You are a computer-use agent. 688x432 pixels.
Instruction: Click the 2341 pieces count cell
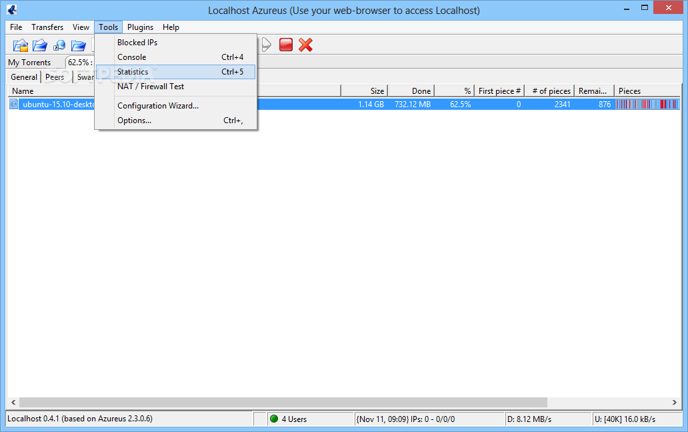click(x=562, y=105)
